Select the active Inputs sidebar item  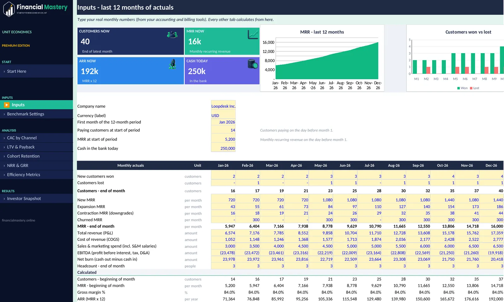pos(37,105)
